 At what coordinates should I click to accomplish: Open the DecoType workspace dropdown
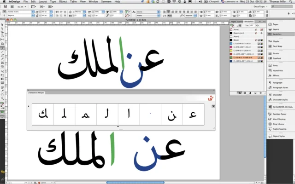point(260,6)
